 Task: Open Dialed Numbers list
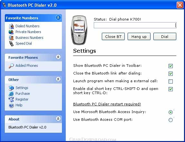point(27,26)
